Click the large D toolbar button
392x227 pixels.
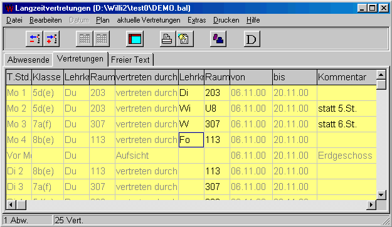[x=252, y=39]
